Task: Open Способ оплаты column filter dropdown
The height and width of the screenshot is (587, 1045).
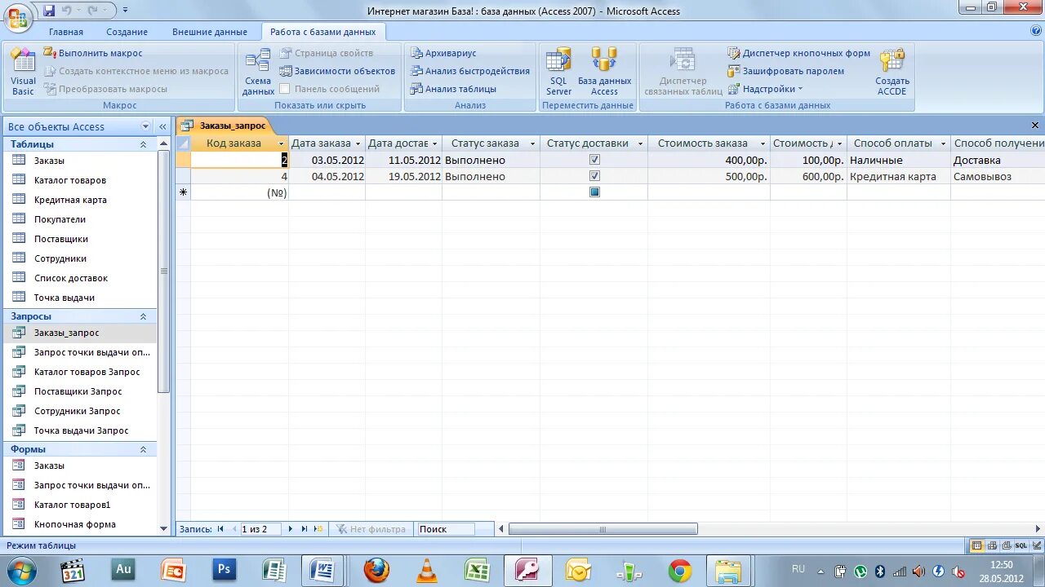Action: click(944, 143)
